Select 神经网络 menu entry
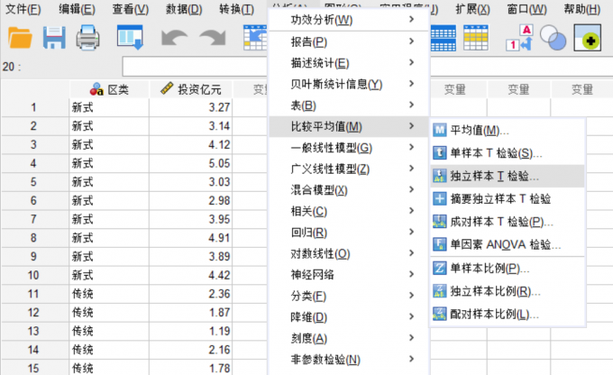The image size is (613, 375). click(x=348, y=275)
